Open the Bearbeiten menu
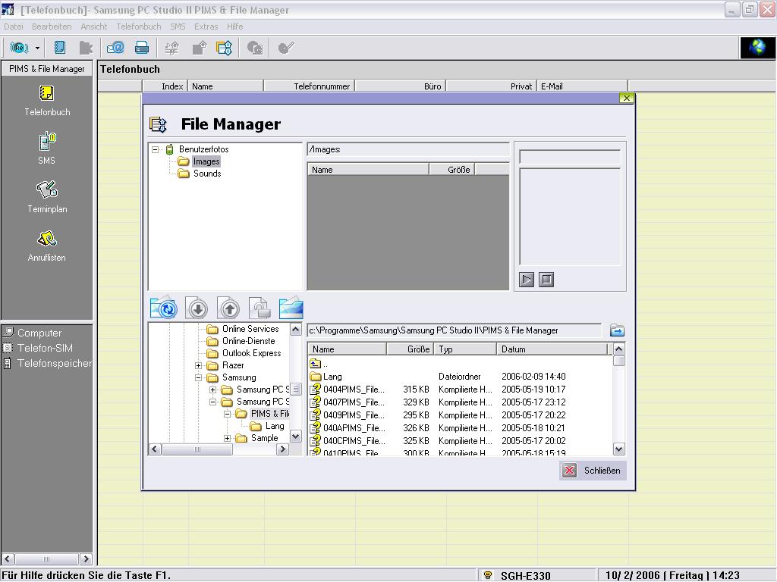The height and width of the screenshot is (582, 777). (x=52, y=27)
